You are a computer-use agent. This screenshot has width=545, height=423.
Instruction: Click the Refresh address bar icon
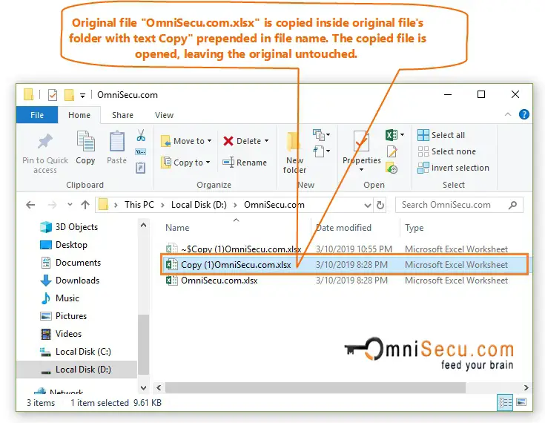click(x=380, y=206)
